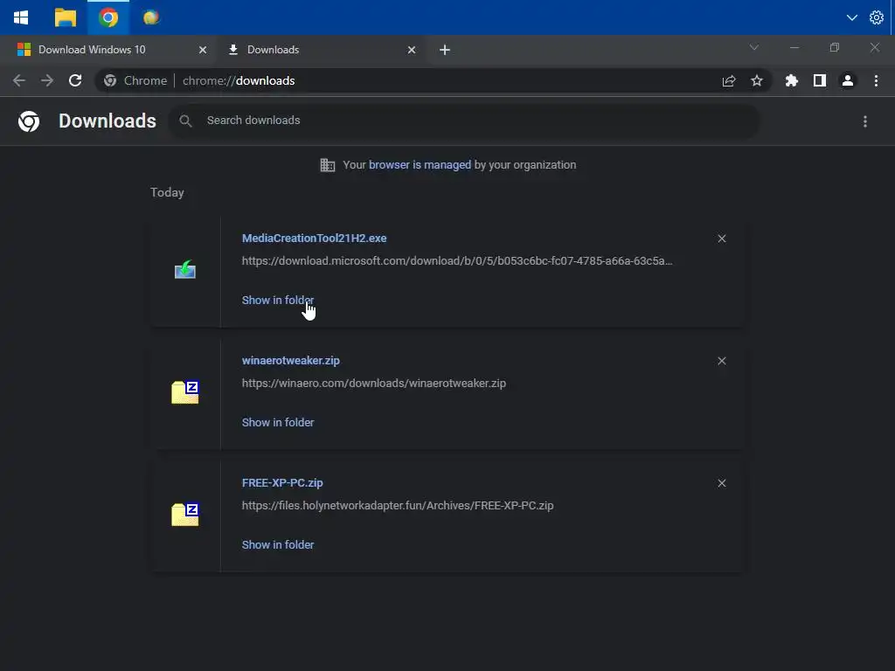Open the Extensions puzzle icon
The image size is (895, 671).
[x=791, y=81]
